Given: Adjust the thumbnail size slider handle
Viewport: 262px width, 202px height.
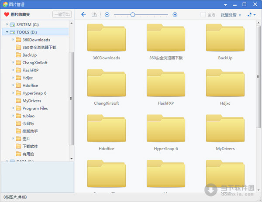Looking at the screenshot, I should [133, 15].
